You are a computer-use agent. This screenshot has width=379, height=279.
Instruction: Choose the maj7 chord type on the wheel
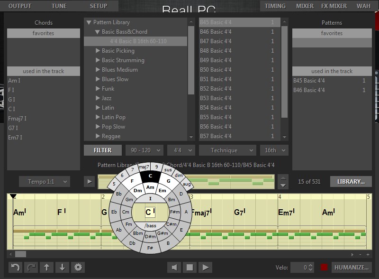(x=144, y=167)
